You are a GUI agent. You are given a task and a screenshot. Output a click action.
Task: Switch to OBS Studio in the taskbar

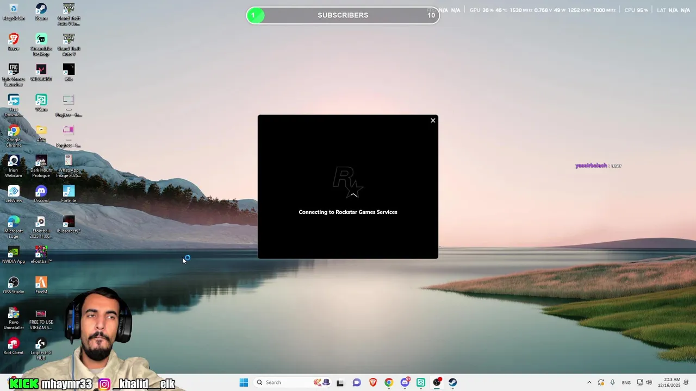coord(437,382)
